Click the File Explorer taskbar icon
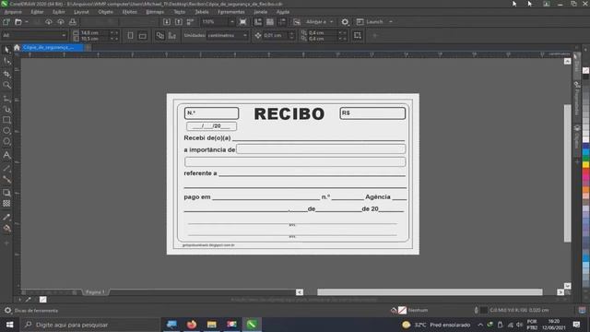The height and width of the screenshot is (332, 590). [211, 325]
